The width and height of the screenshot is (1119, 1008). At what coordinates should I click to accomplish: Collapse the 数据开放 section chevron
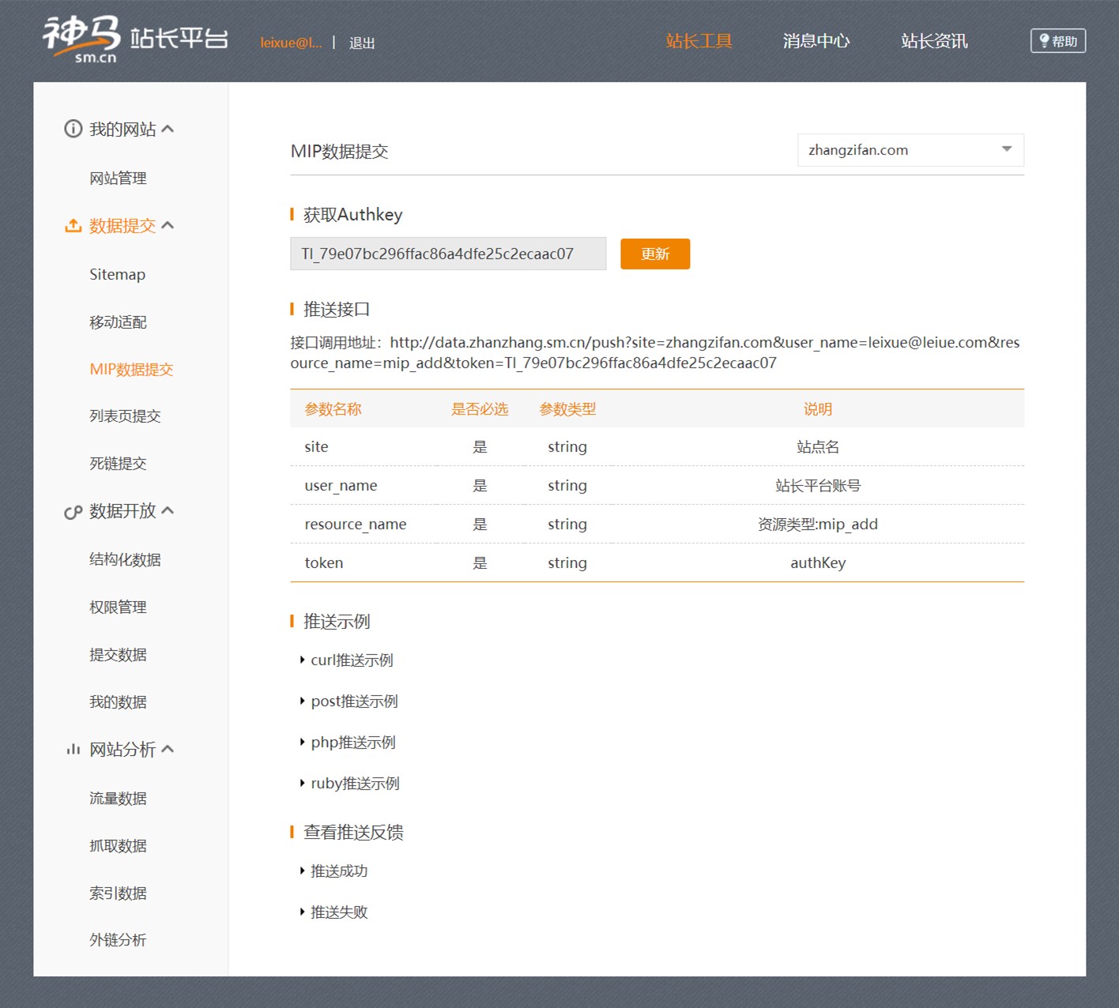click(168, 510)
